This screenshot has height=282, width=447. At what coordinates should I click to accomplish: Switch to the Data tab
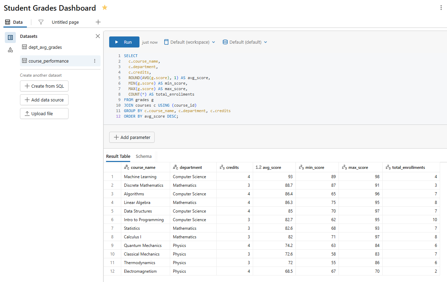click(14, 22)
